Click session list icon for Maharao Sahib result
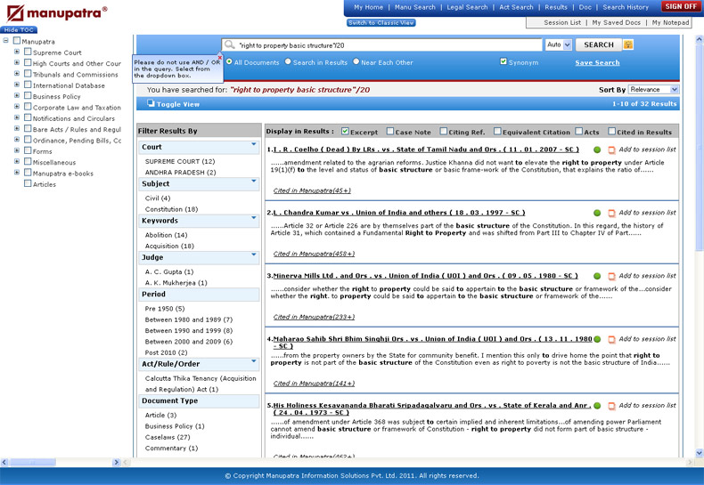 pyautogui.click(x=611, y=339)
